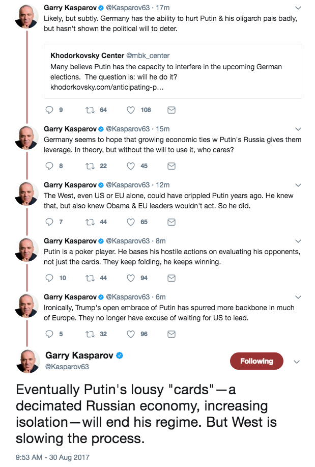The width and height of the screenshot is (315, 467).
Task: Toggle the Following button for Garry Kasparov
Action: [256, 361]
